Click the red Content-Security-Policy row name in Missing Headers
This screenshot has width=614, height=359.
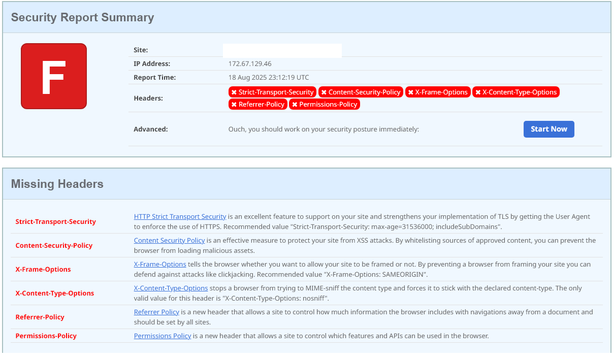tap(54, 245)
